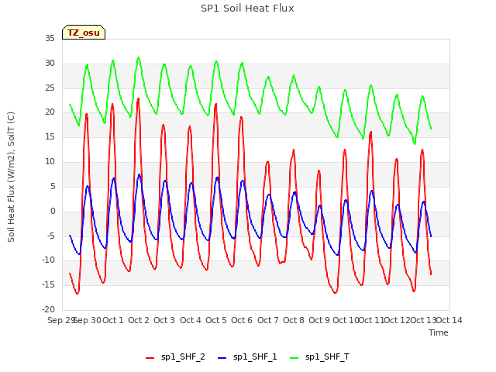Click the y-axis label Soil Heat Flux (W/m2), SoilT (C)

pos(11,177)
